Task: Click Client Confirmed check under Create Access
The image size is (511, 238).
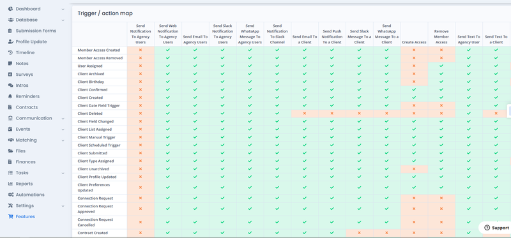Action: [x=414, y=89]
